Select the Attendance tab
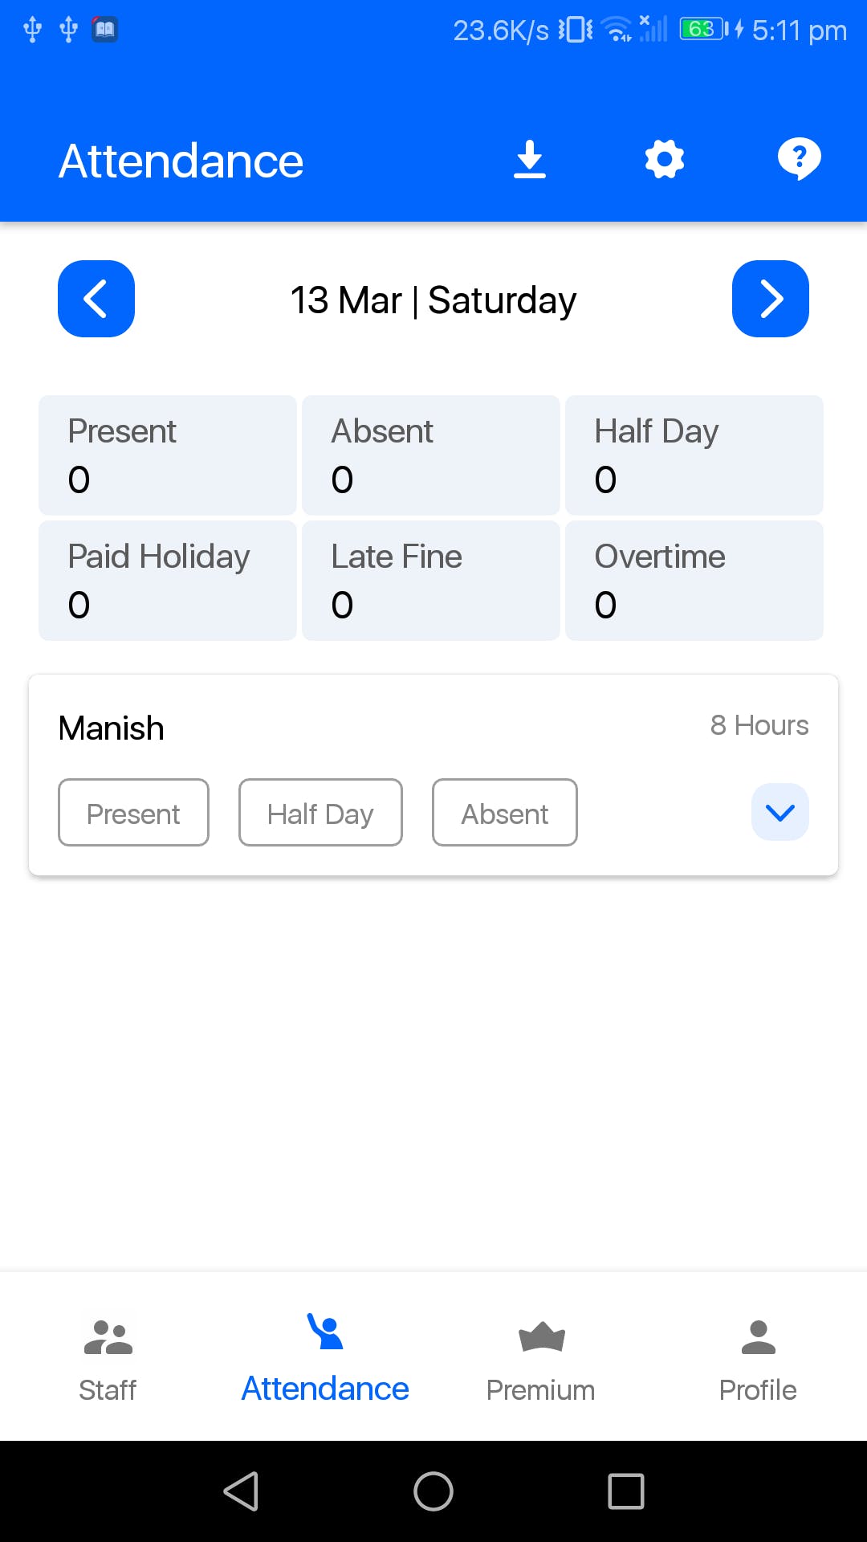This screenshot has width=867, height=1542. tap(325, 1359)
